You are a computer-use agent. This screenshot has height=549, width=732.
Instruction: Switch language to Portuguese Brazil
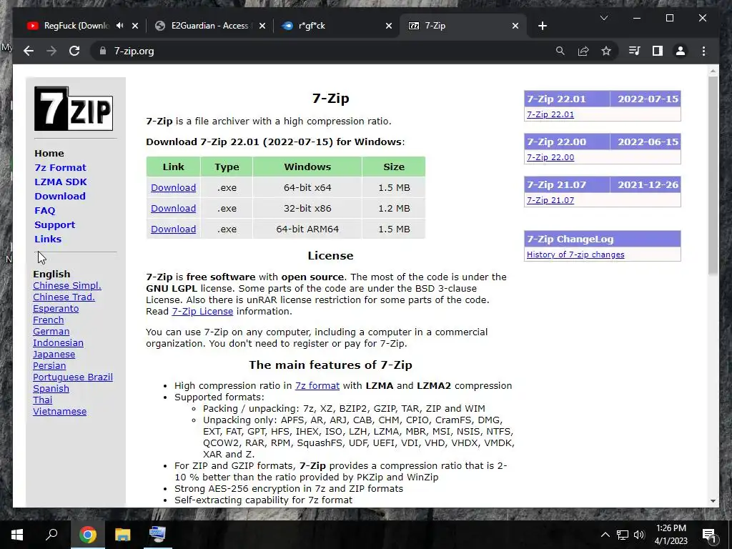(x=73, y=377)
